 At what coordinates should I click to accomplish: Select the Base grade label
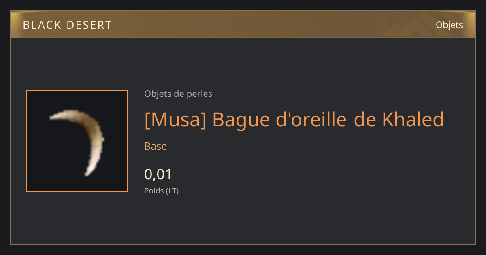[x=156, y=146]
